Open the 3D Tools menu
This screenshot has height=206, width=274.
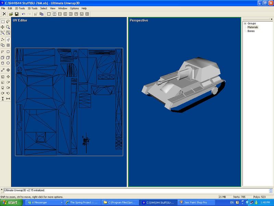pyautogui.click(x=33, y=8)
